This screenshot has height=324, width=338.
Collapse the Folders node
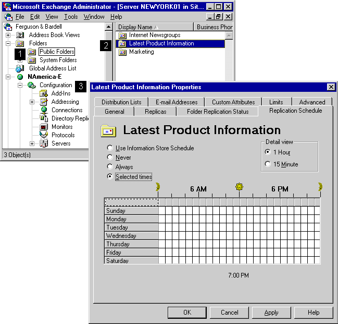[x=8, y=43]
